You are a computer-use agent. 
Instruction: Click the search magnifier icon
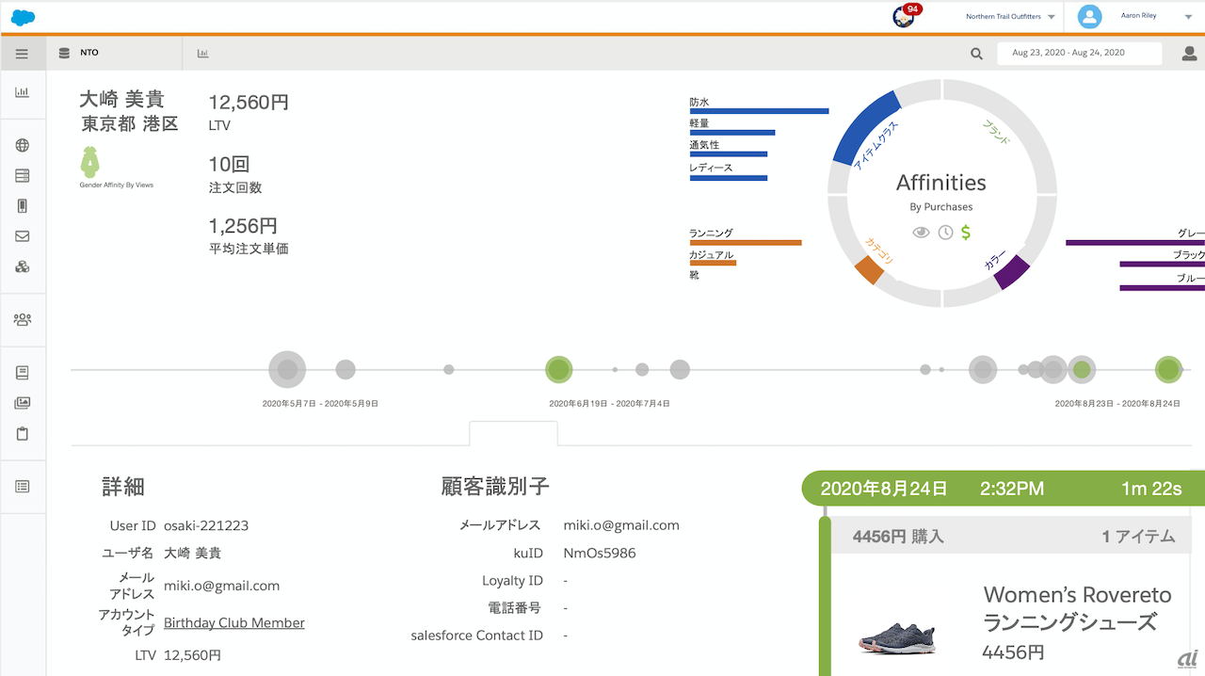(x=976, y=54)
